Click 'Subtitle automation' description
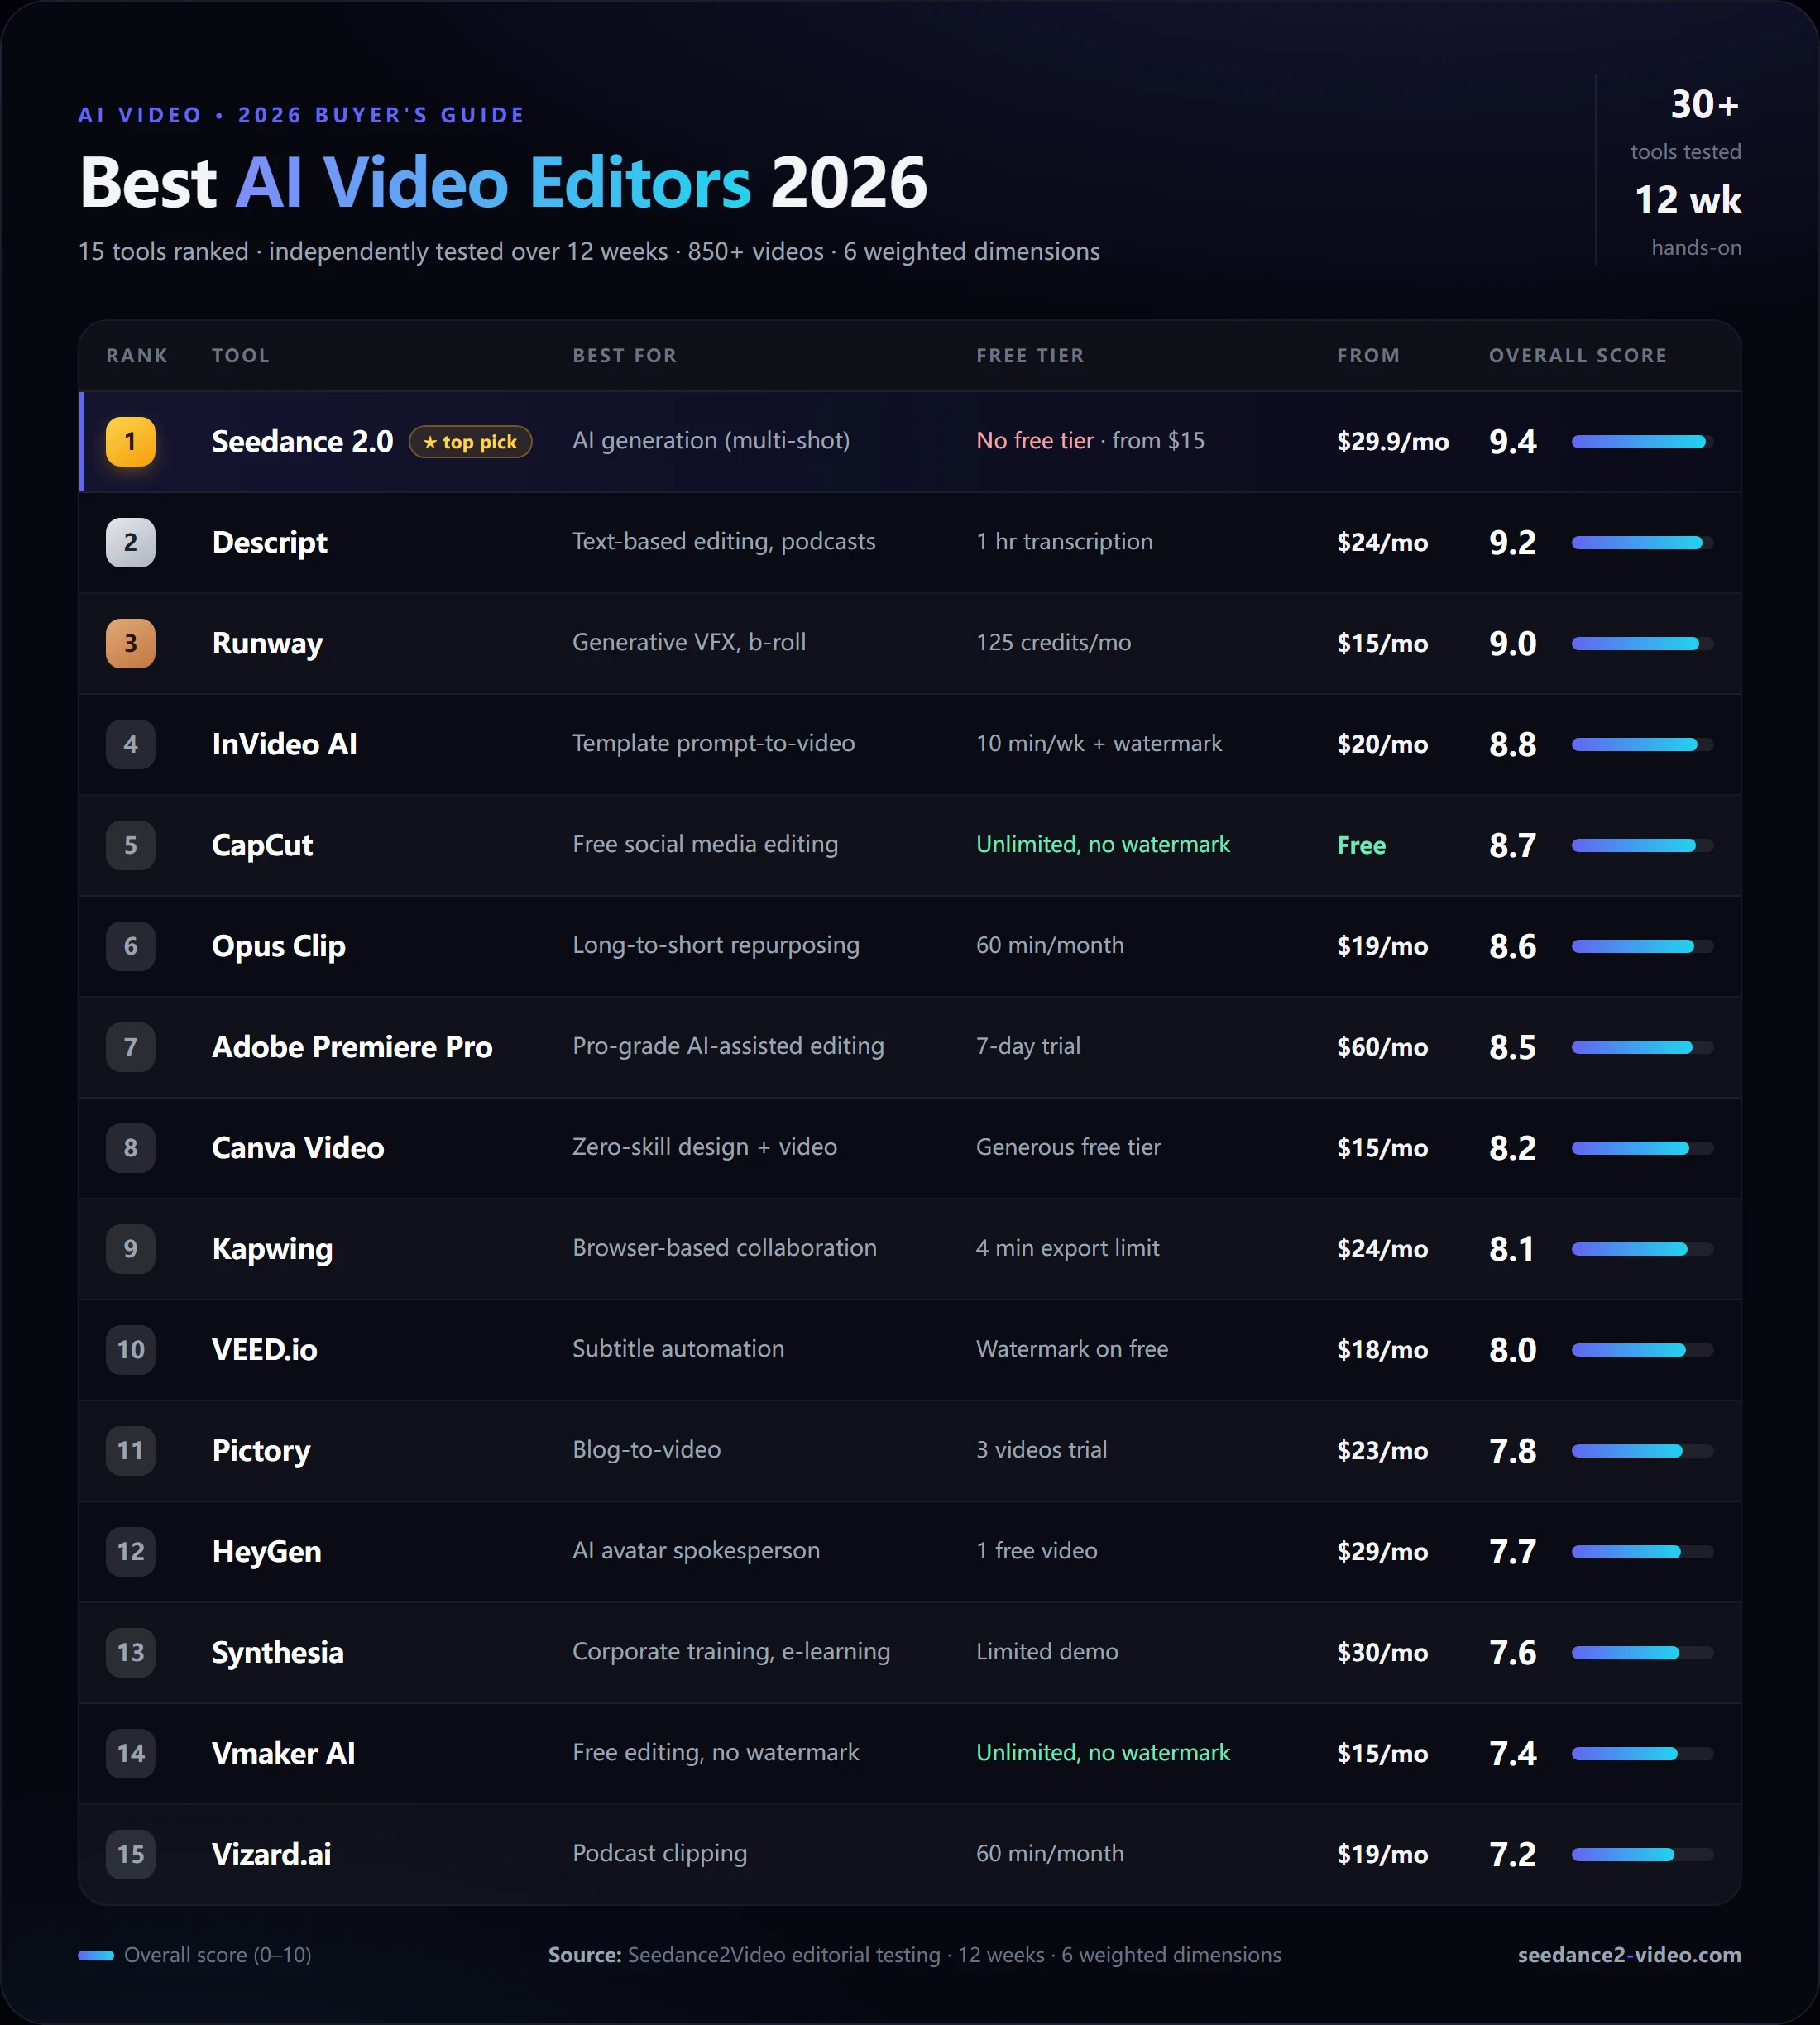The height and width of the screenshot is (2025, 1820). coord(678,1350)
